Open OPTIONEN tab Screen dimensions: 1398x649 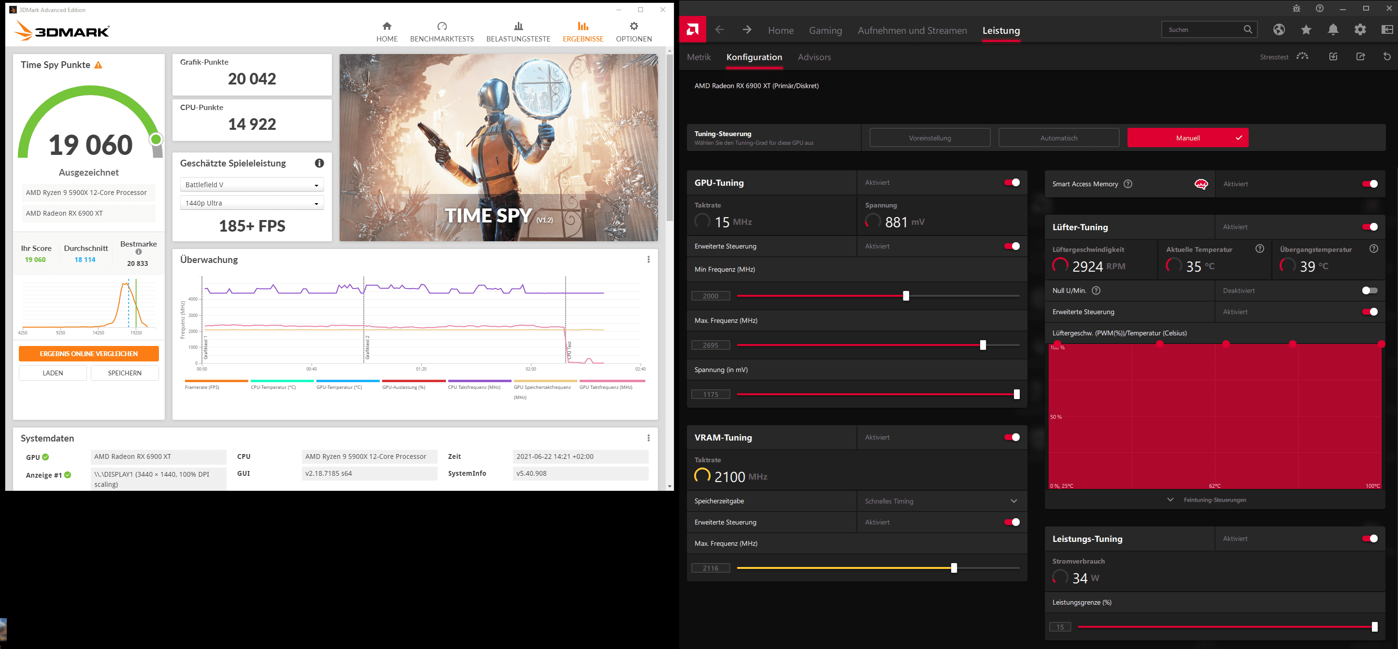(634, 32)
